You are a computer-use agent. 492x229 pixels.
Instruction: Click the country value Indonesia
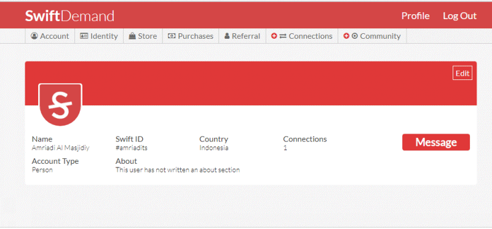(x=213, y=148)
